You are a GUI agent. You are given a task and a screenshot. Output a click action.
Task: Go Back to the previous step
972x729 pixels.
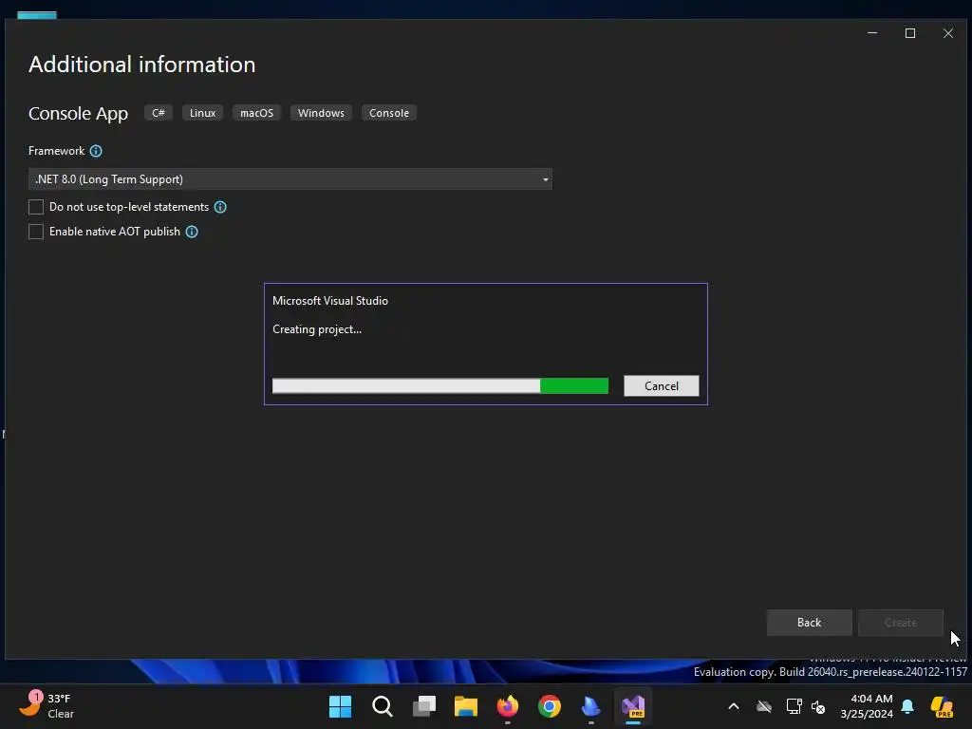(809, 623)
